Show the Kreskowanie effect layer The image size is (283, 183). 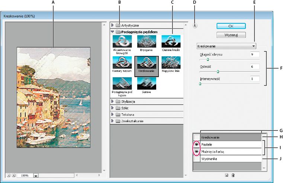point(197,137)
